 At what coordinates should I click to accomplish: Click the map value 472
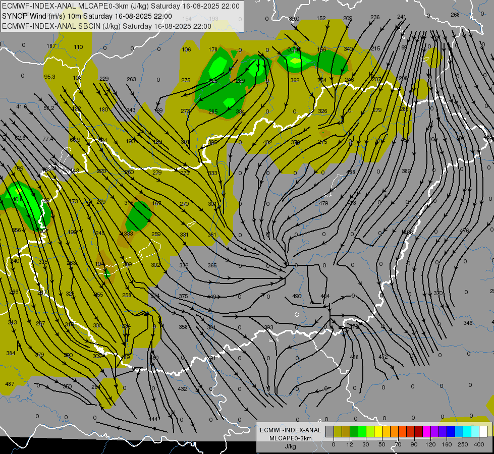click(383, 357)
